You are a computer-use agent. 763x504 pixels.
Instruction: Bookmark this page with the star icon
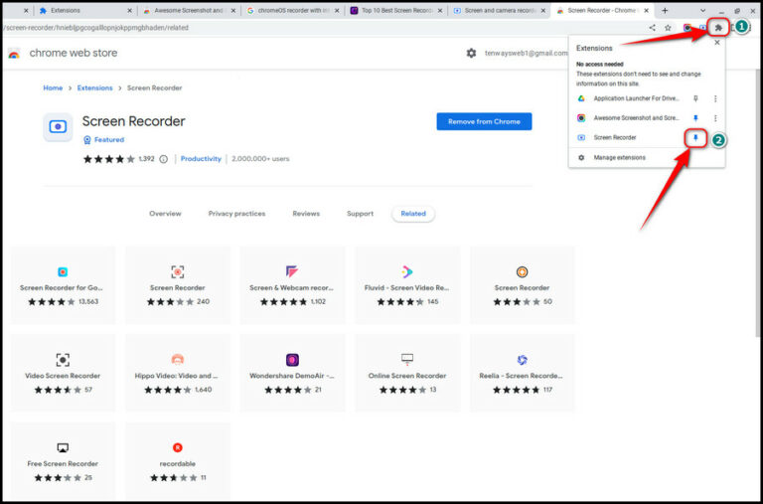pos(668,28)
